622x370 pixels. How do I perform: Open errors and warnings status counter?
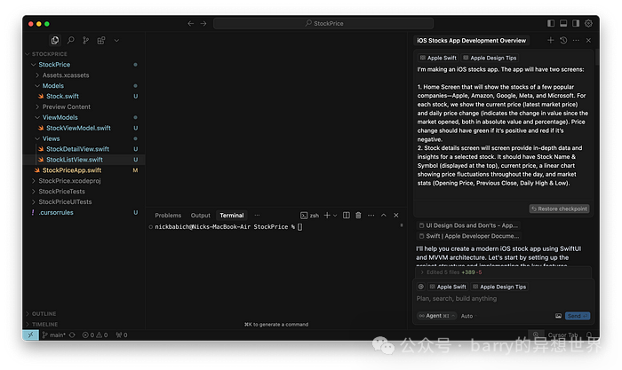click(95, 335)
